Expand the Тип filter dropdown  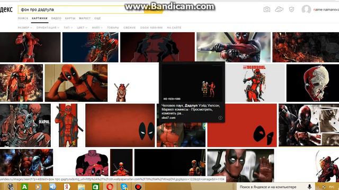[x=68, y=27]
